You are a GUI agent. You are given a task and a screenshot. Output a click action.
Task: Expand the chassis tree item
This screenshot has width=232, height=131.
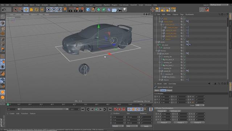pyautogui.click(x=159, y=80)
